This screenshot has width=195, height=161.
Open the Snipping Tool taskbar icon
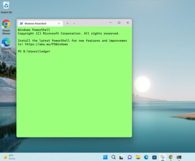pos(162,157)
